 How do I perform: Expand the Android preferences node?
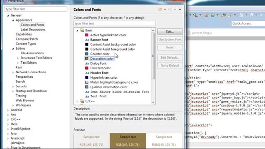(x=8, y=110)
